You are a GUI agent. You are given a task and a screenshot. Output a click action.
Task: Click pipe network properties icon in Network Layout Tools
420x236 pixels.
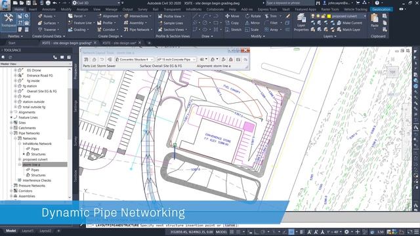[x=86, y=60]
